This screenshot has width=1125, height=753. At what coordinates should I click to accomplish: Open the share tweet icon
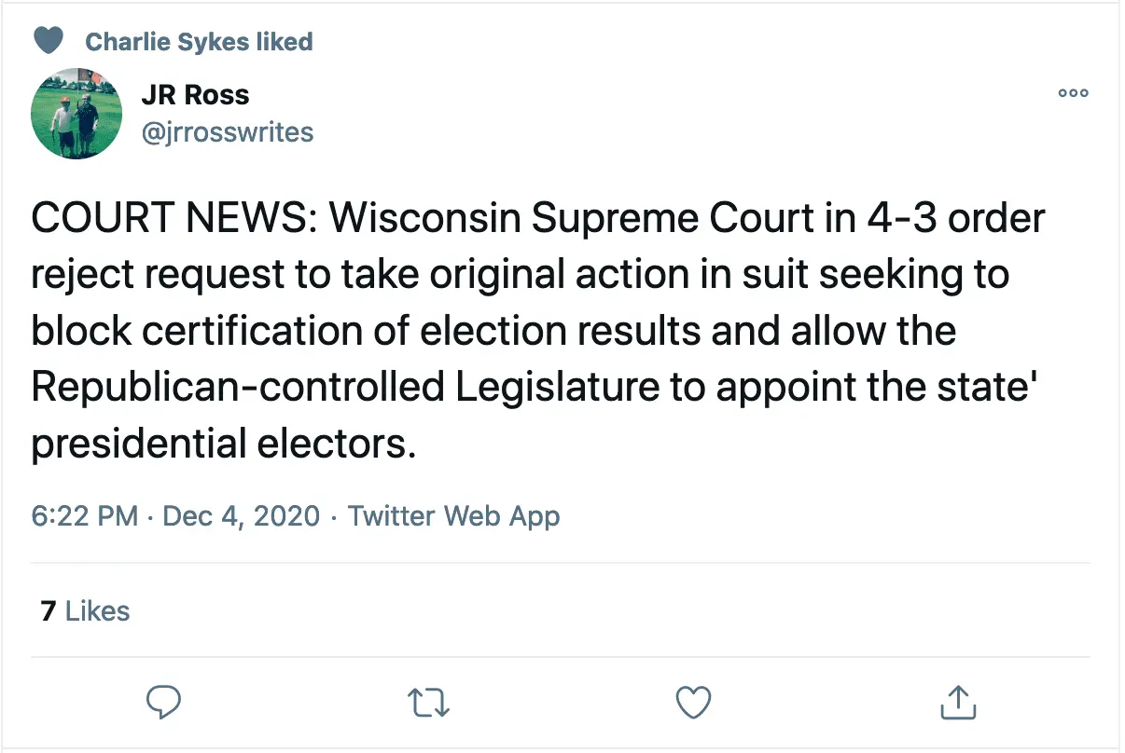(x=957, y=702)
